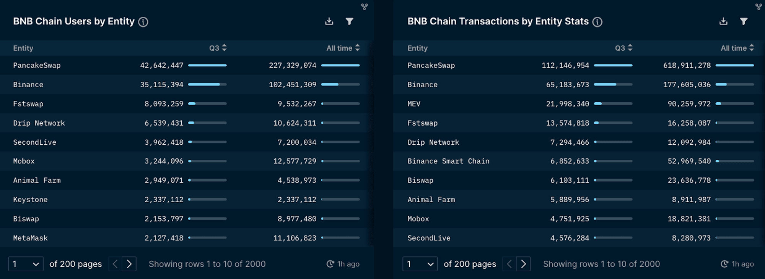This screenshot has height=279, width=765.
Task: Select SecondLive row in Users table
Action: point(187,142)
